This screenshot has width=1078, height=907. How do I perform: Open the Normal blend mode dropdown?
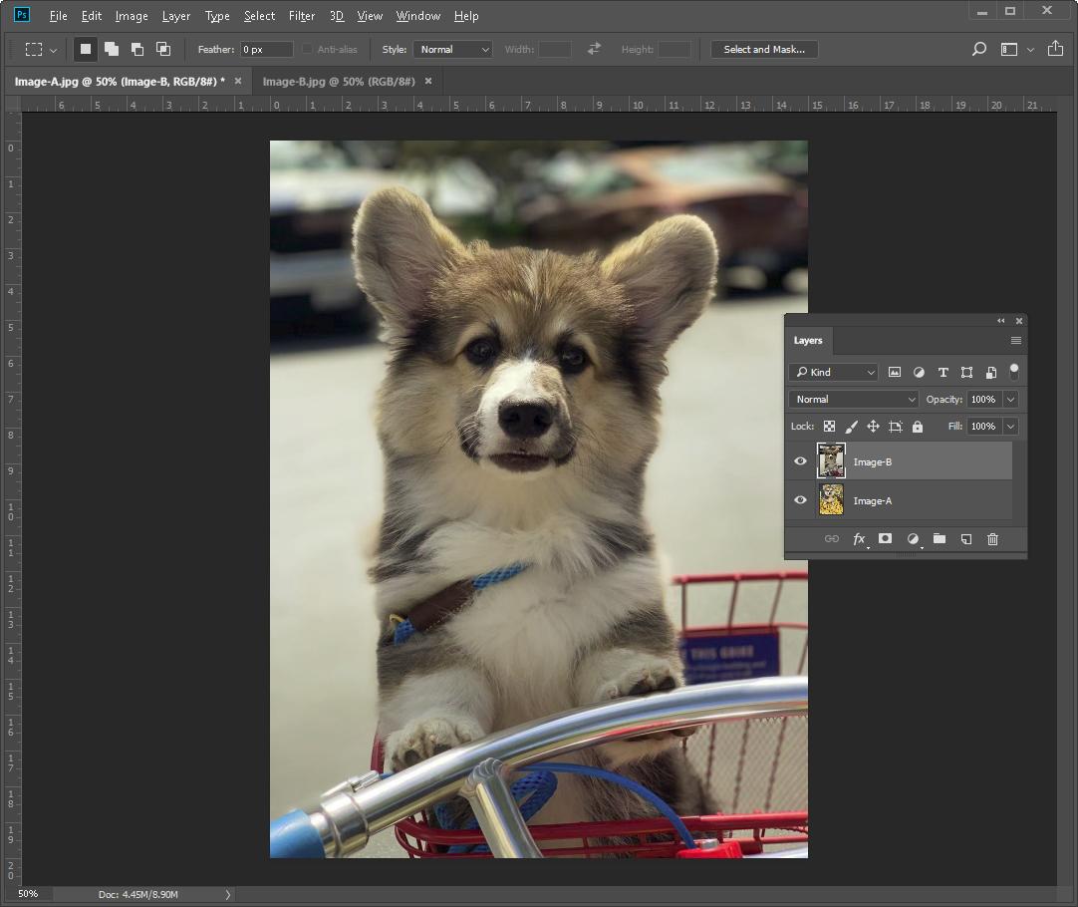click(854, 399)
